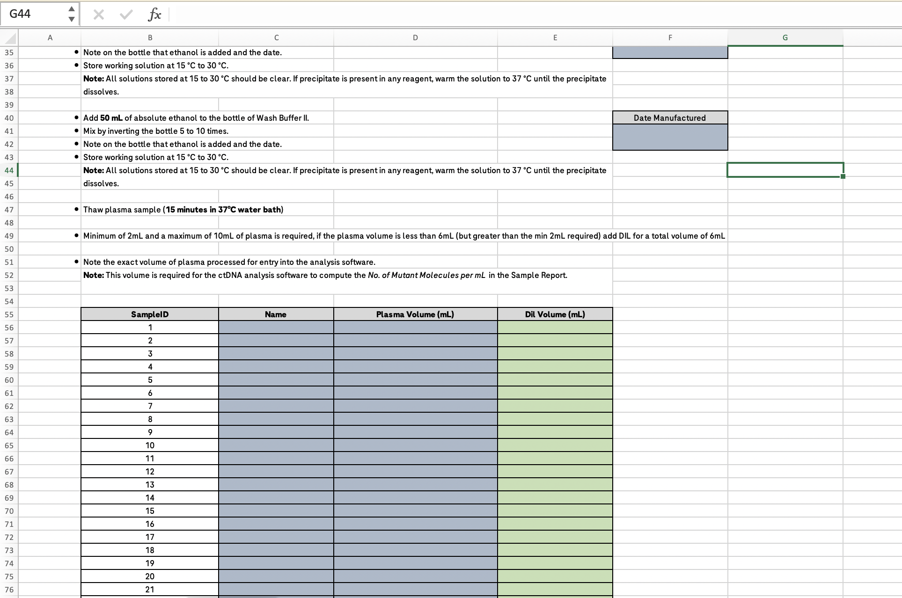
Task: Click the Enter checkmark icon in the formula bar
Action: click(125, 14)
